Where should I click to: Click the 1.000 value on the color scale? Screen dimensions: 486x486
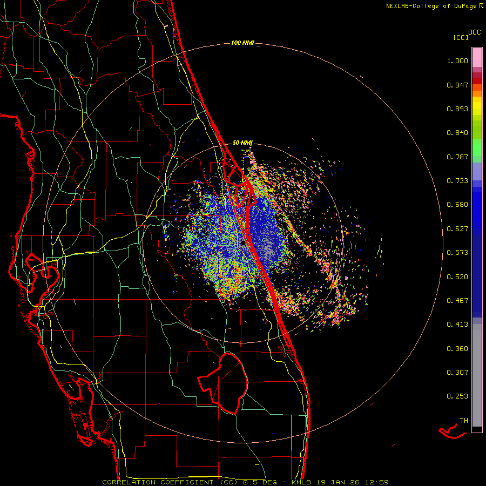click(457, 60)
